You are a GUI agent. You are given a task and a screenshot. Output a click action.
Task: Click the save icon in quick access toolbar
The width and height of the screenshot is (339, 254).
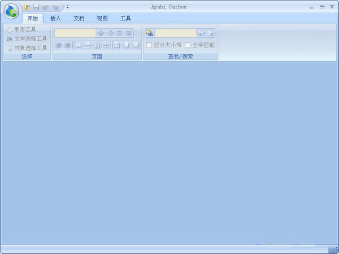[36, 7]
